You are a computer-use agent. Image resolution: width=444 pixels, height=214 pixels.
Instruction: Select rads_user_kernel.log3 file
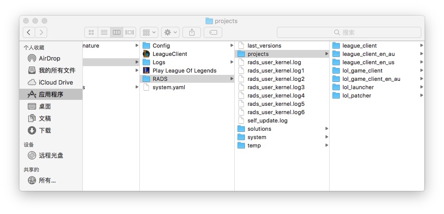pos(282,87)
